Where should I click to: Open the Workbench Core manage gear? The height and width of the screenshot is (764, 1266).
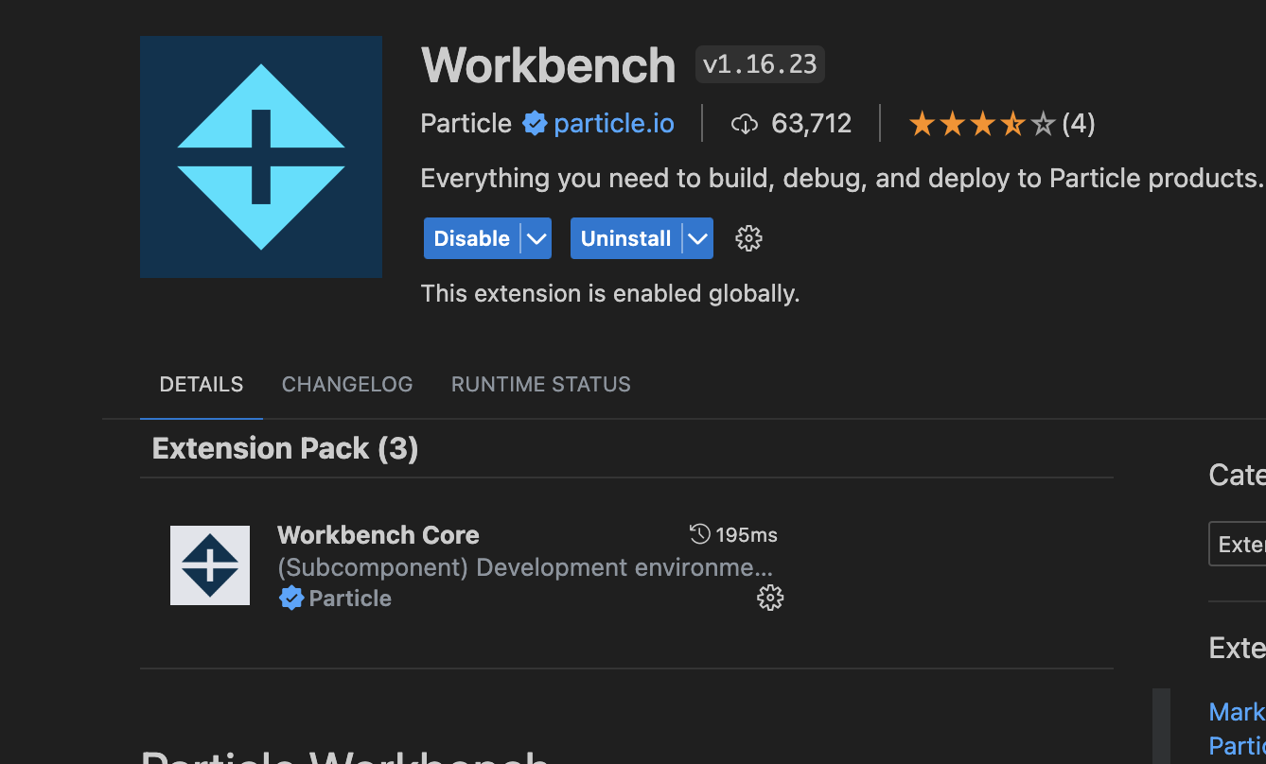pos(770,598)
